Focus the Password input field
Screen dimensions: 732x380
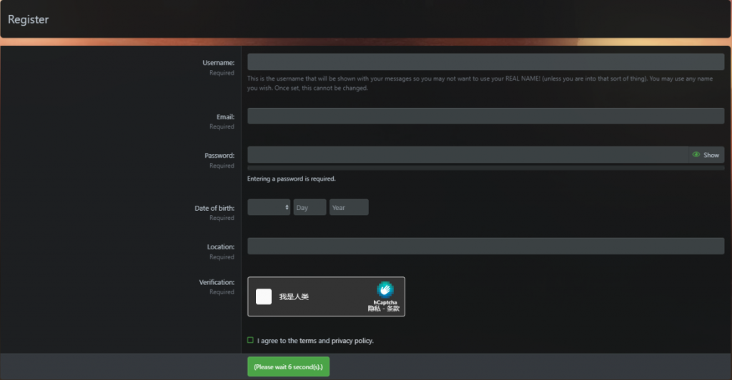tap(468, 155)
